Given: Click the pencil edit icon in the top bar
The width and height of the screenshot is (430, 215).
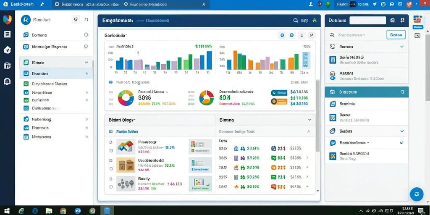Looking at the screenshot, I should 42,4.
